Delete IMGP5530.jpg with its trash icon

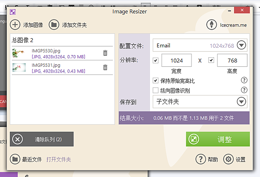[105, 53]
